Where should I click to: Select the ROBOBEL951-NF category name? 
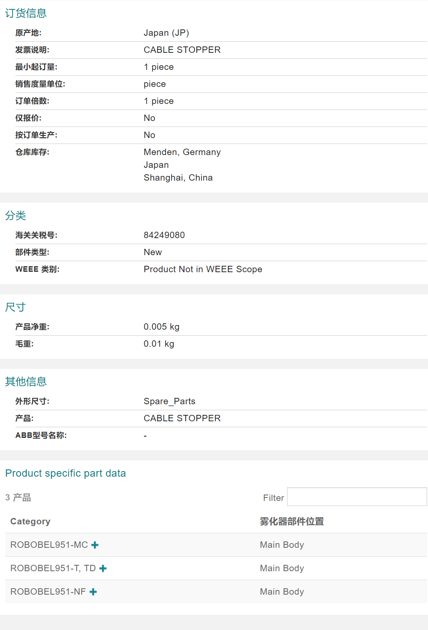[48, 592]
